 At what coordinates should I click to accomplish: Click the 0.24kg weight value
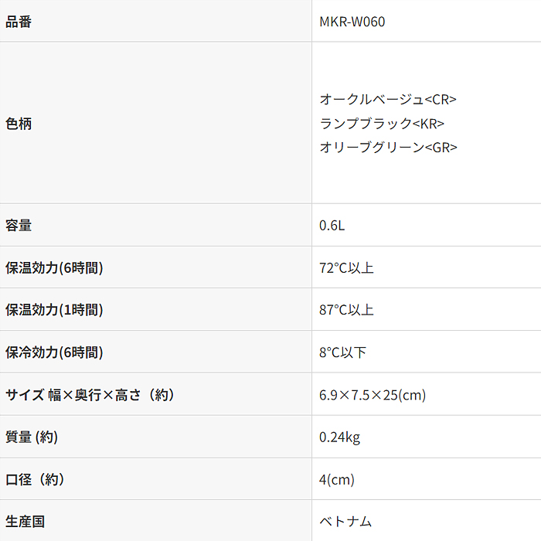[339, 437]
